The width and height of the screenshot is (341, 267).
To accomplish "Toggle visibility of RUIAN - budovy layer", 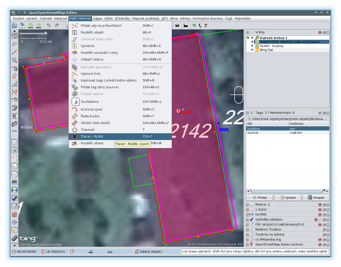I will 252,46.
